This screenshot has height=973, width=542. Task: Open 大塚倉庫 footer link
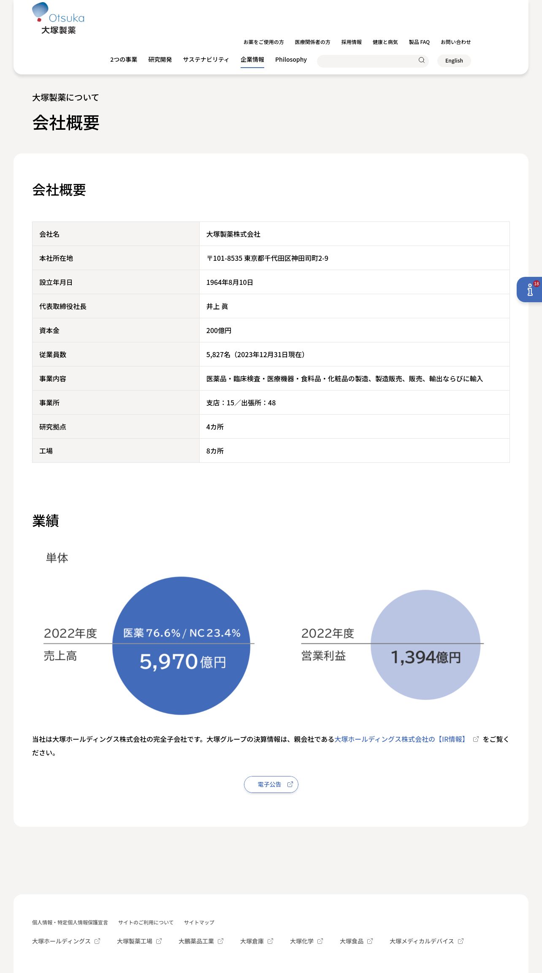pyautogui.click(x=252, y=941)
